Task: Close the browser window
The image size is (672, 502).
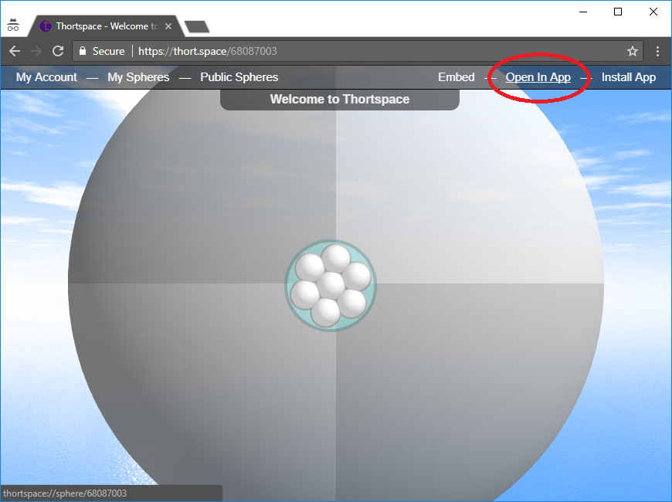Action: pos(653,12)
